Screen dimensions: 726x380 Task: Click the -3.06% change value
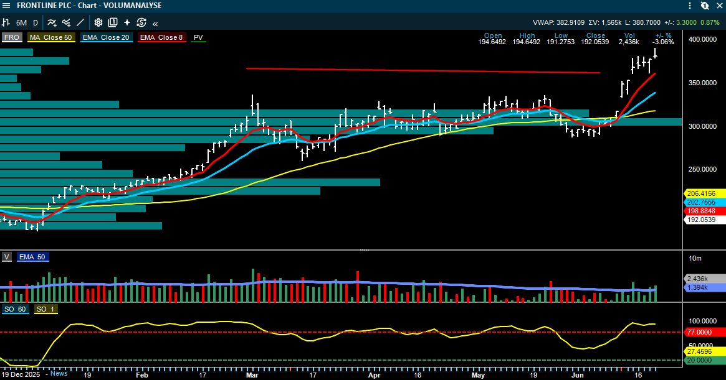(663, 42)
